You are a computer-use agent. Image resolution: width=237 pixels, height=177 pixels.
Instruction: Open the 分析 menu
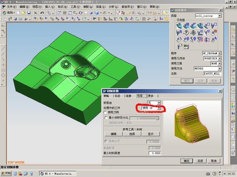[113, 6]
